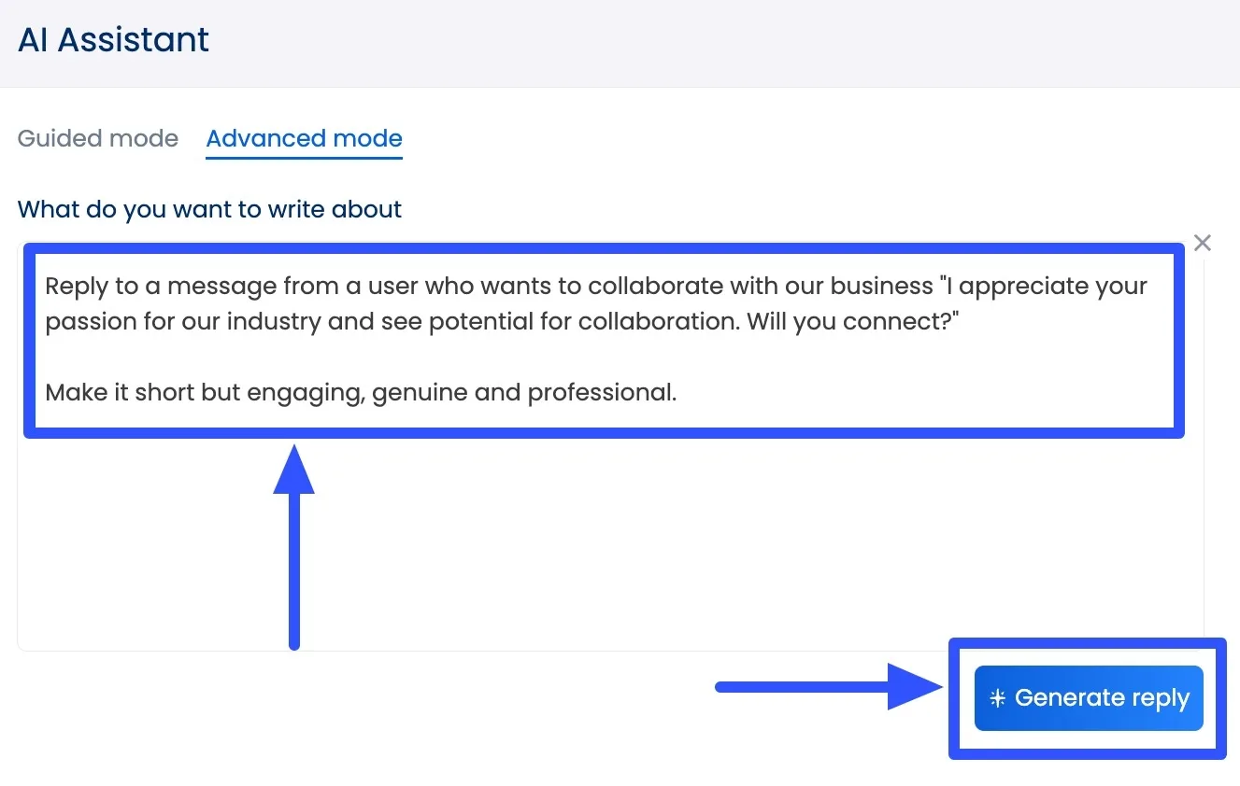
Task: Click the sparkle icon on Generate reply
Action: click(997, 698)
